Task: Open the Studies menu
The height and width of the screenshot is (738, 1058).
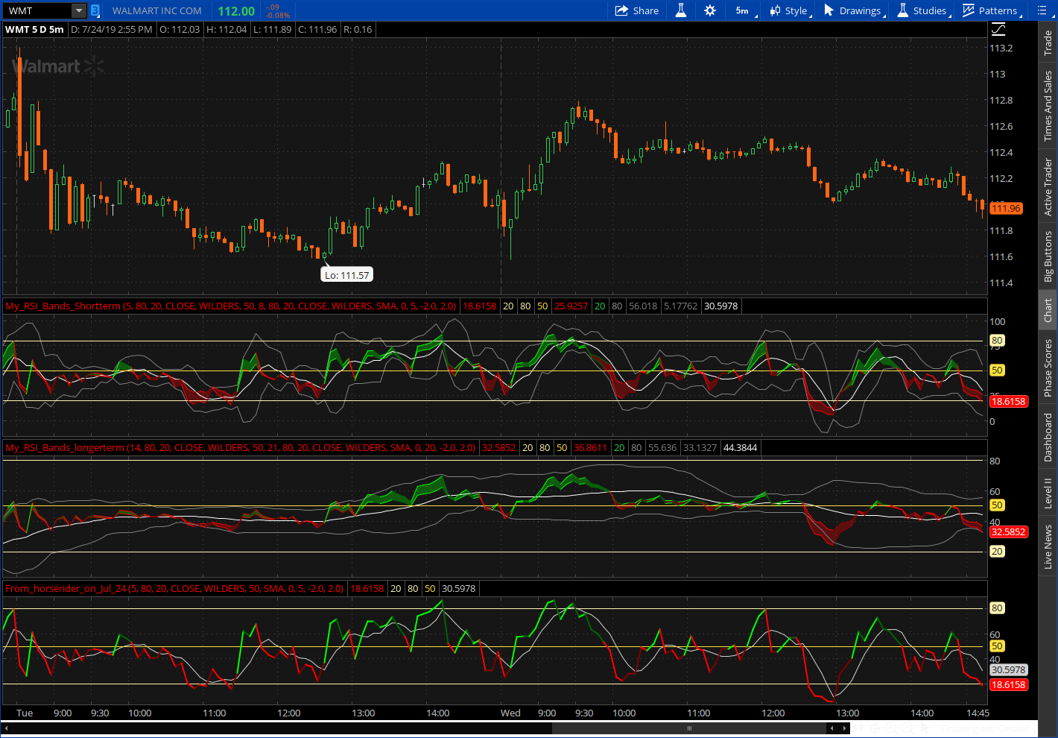Action: (x=922, y=10)
